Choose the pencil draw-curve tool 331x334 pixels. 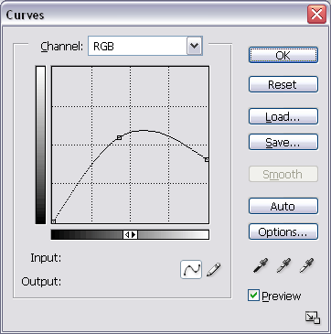[214, 269]
